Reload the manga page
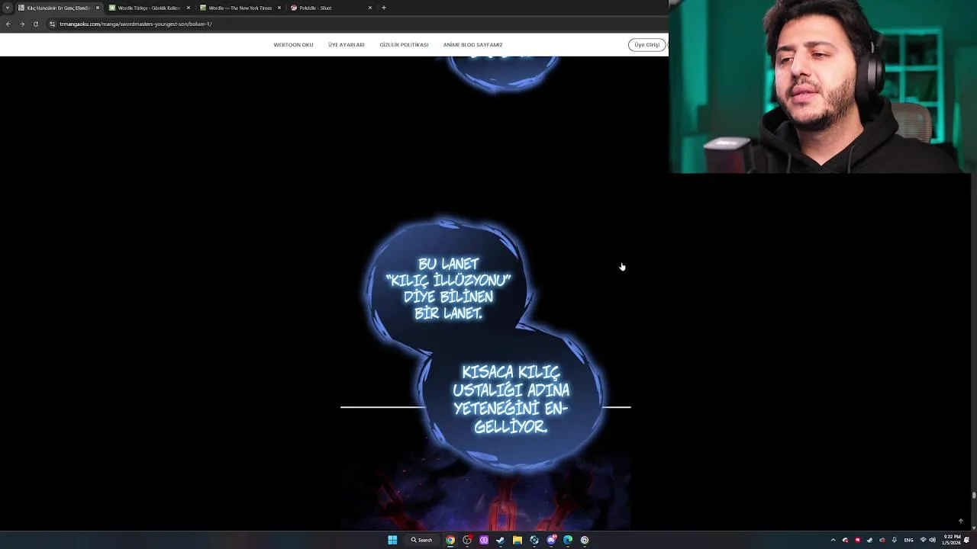 (35, 24)
